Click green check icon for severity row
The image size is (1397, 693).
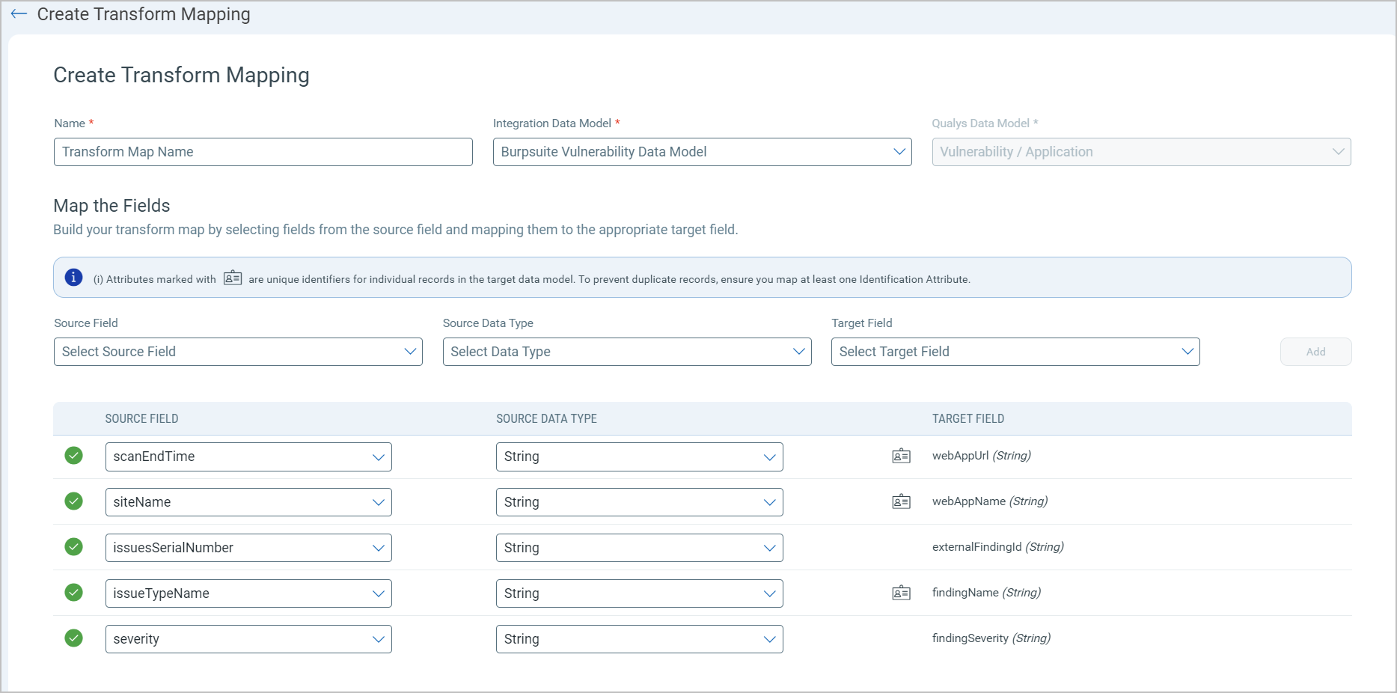pyautogui.click(x=73, y=638)
